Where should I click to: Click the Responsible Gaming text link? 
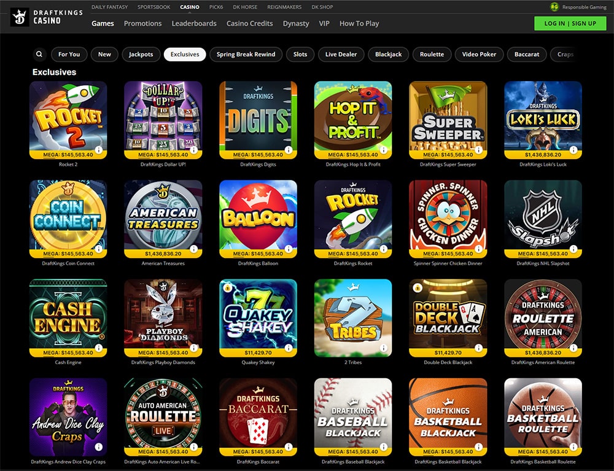point(585,7)
